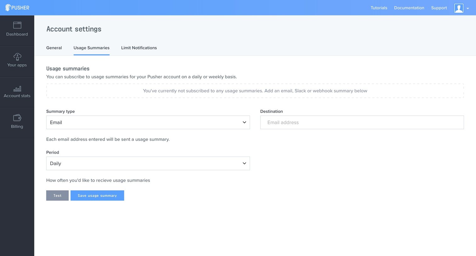This screenshot has width=476, height=256.
Task: Expand the user menu caret
Action: click(x=468, y=8)
